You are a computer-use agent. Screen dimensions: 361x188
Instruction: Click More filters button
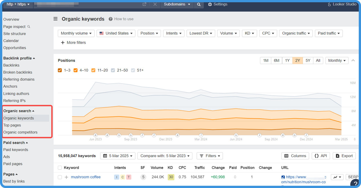(x=73, y=43)
